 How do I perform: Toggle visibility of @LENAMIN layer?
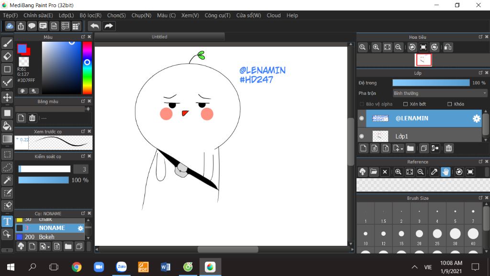362,118
